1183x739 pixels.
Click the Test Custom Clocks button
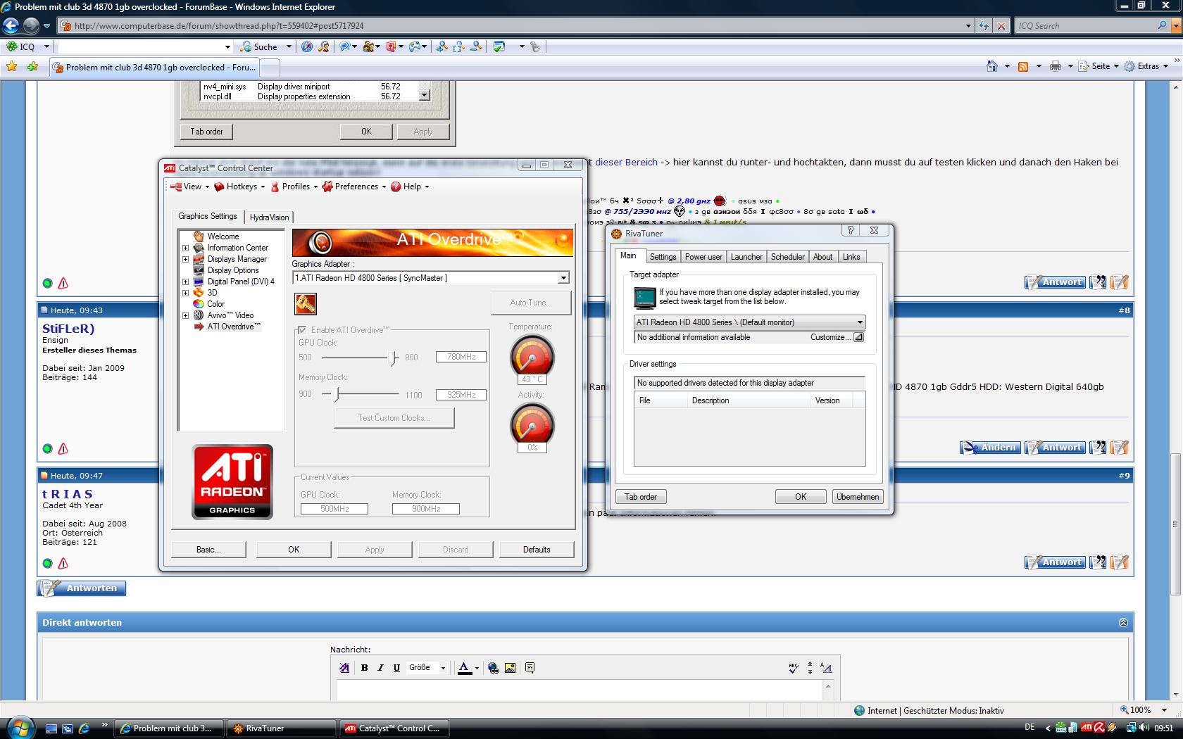[x=394, y=418]
